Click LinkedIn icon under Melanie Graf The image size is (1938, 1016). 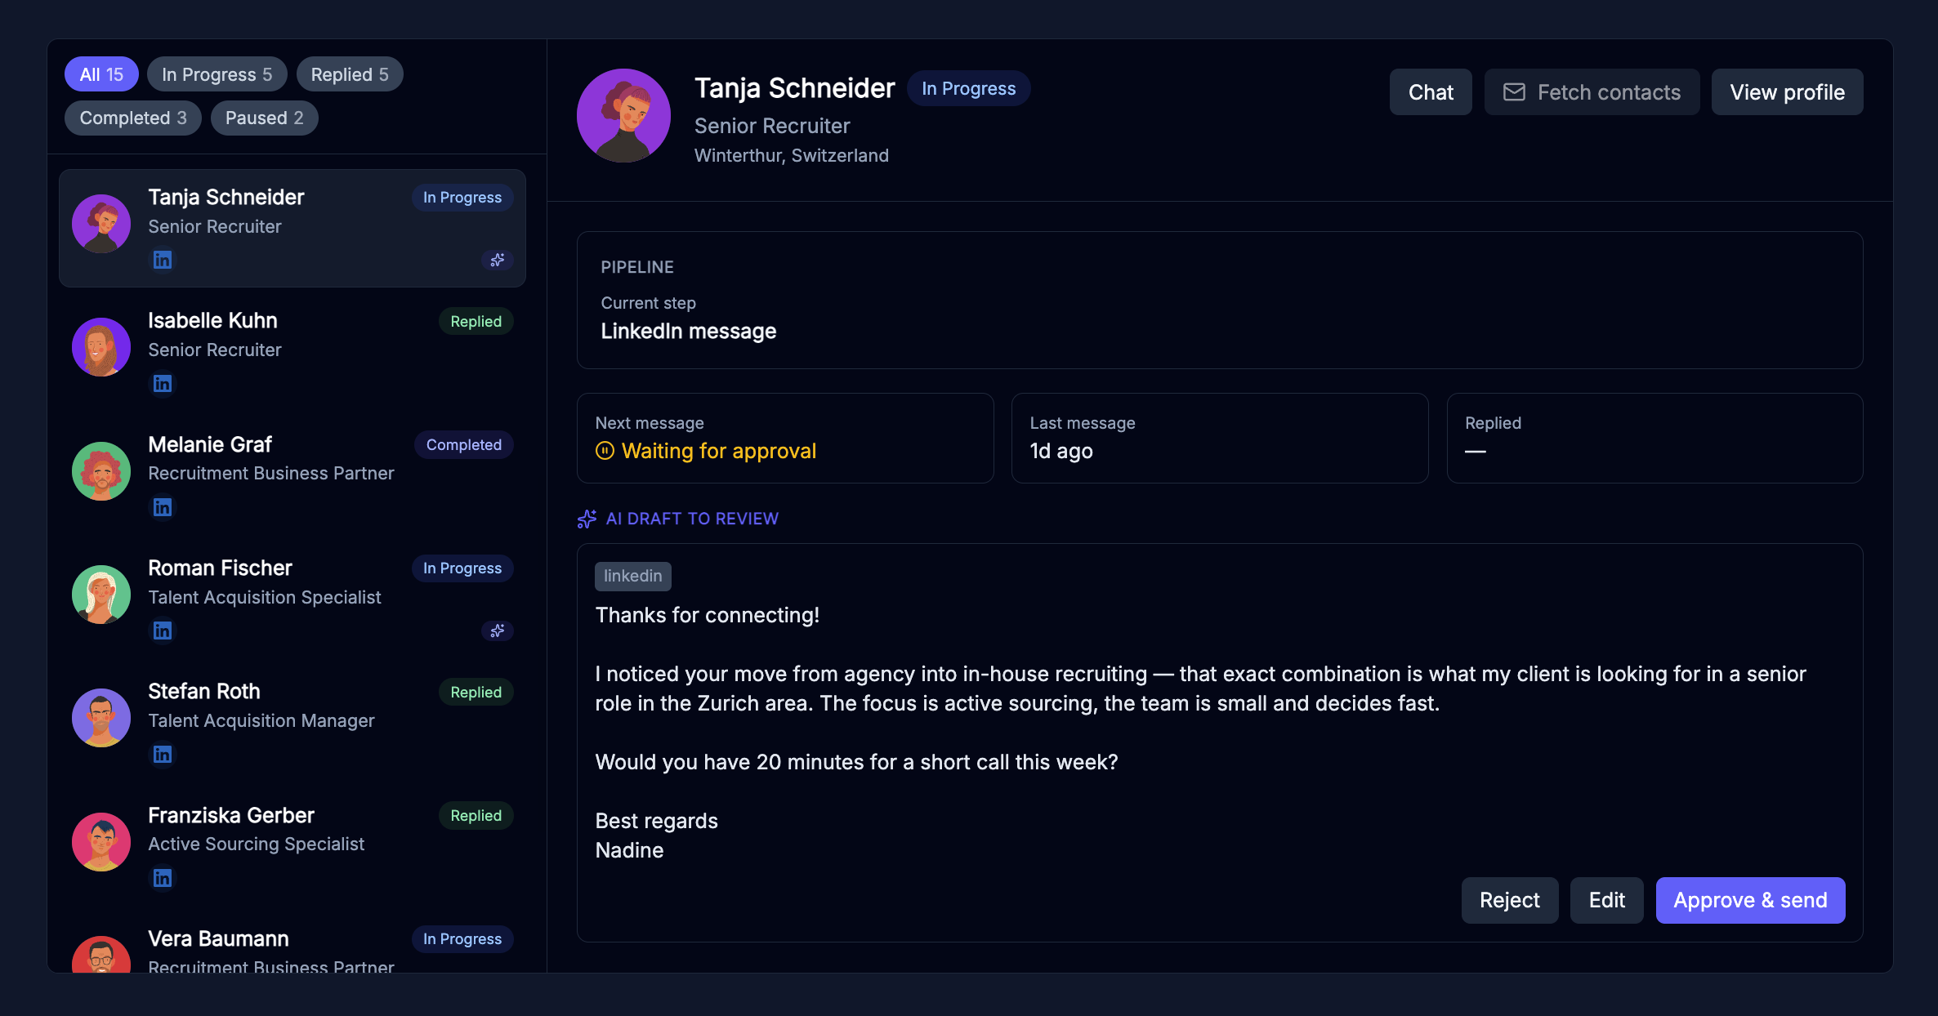click(163, 507)
